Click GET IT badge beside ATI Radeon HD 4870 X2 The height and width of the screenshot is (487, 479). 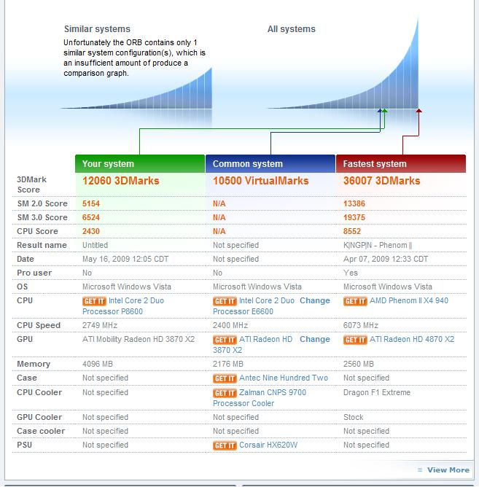pos(355,340)
